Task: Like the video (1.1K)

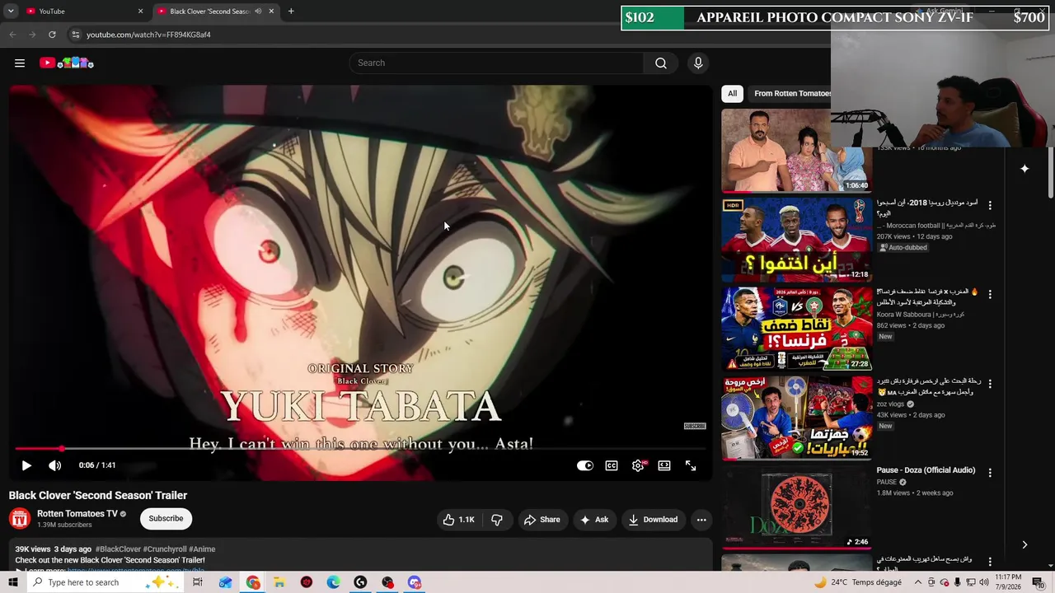Action: pyautogui.click(x=458, y=520)
